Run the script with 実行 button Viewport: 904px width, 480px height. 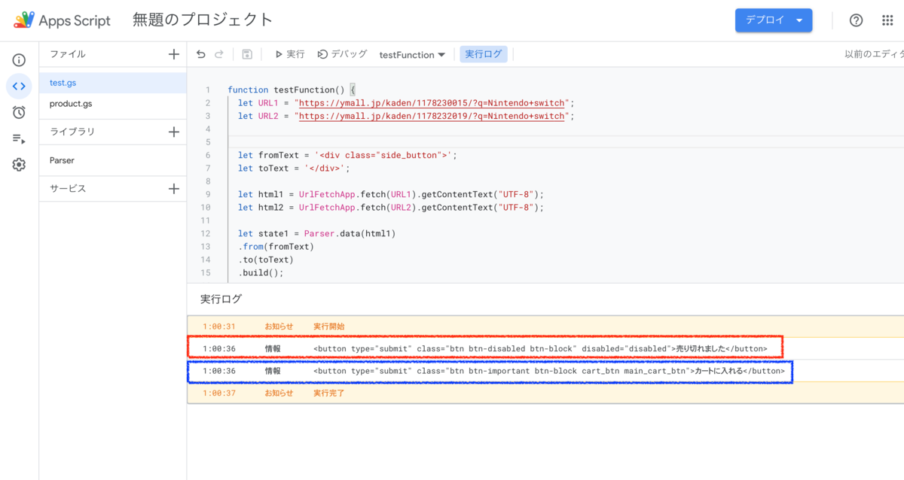tap(289, 54)
